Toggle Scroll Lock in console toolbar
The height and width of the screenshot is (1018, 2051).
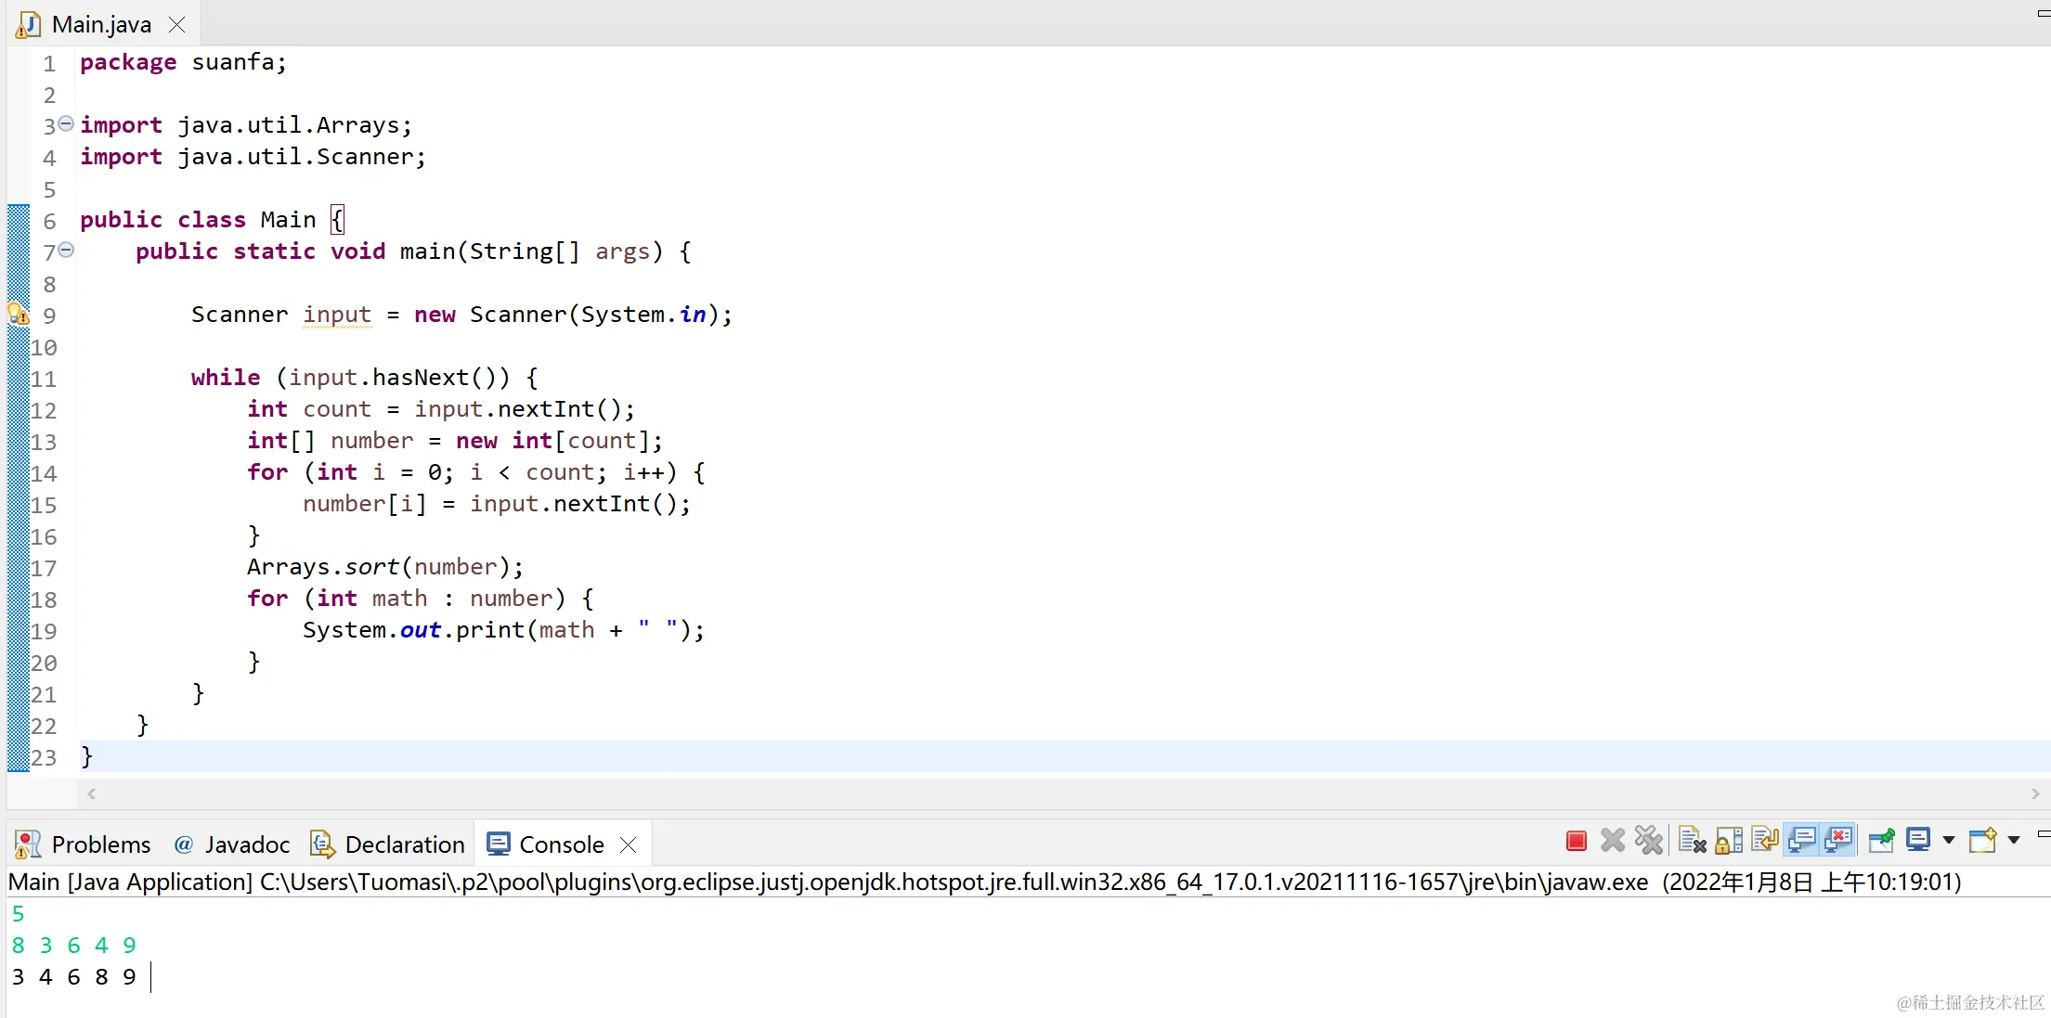coord(1729,841)
